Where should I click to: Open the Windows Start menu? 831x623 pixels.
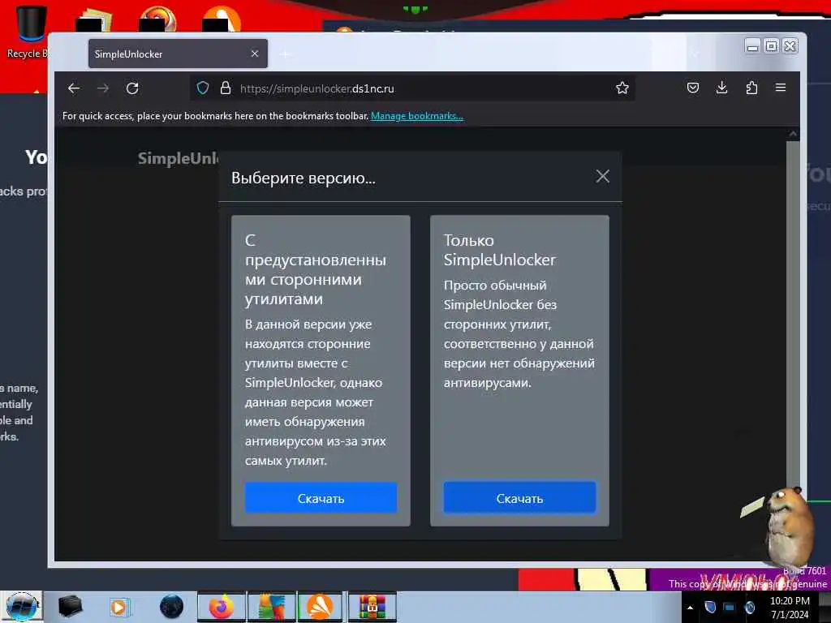(x=22, y=607)
